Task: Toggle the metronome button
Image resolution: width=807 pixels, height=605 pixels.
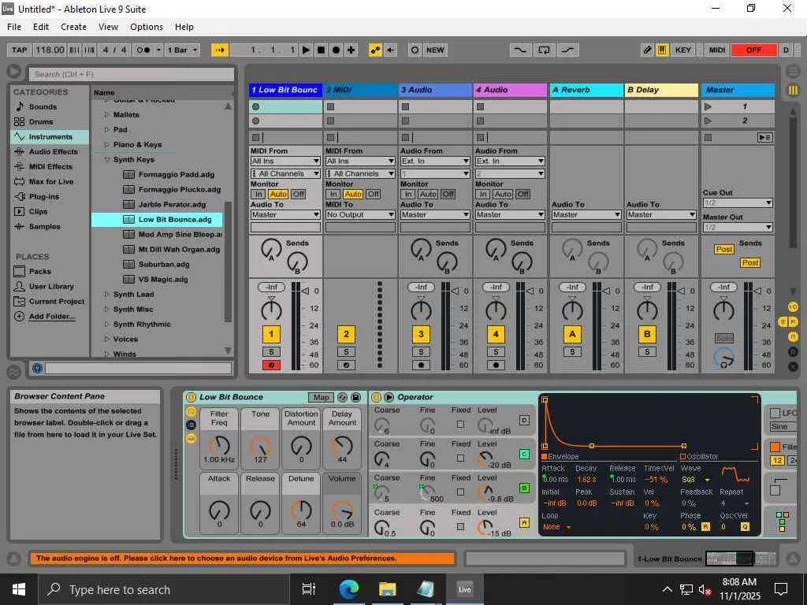Action: coord(143,50)
